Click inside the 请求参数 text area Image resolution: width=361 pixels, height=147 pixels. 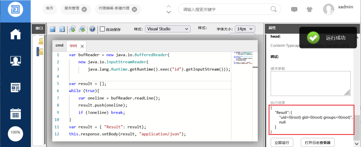[x=311, y=83]
